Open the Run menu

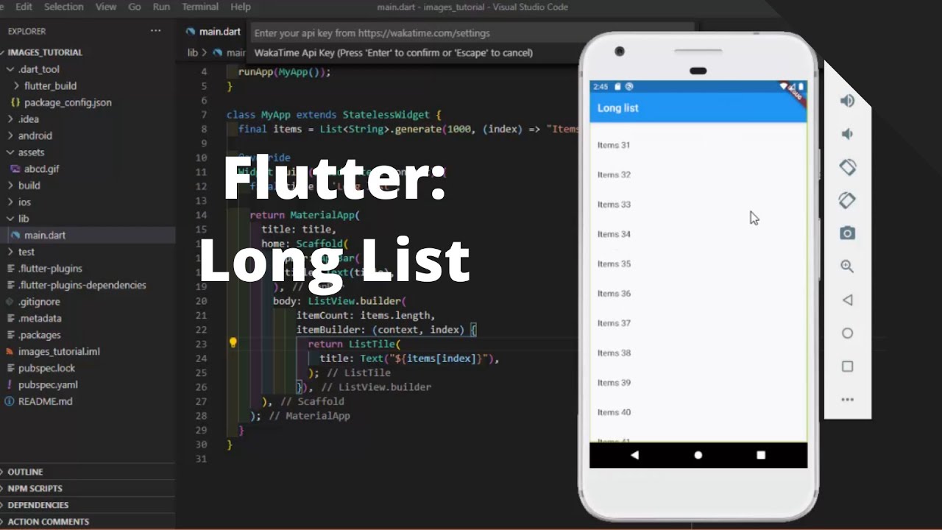pyautogui.click(x=161, y=7)
